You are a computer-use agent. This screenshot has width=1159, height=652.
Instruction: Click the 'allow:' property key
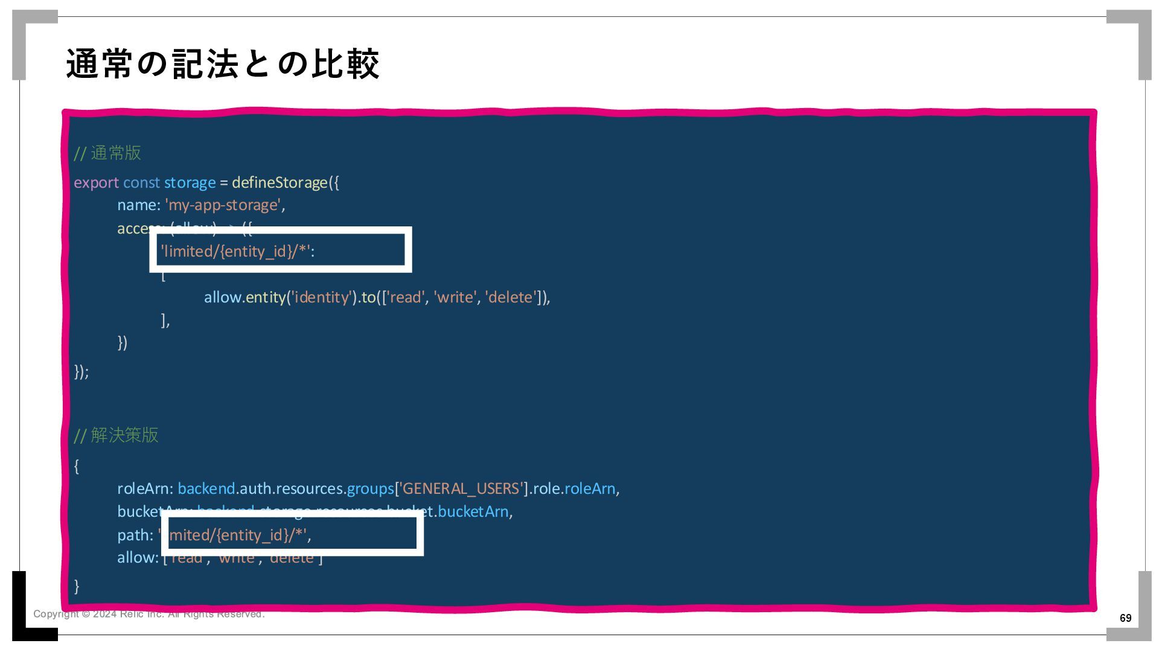[138, 558]
